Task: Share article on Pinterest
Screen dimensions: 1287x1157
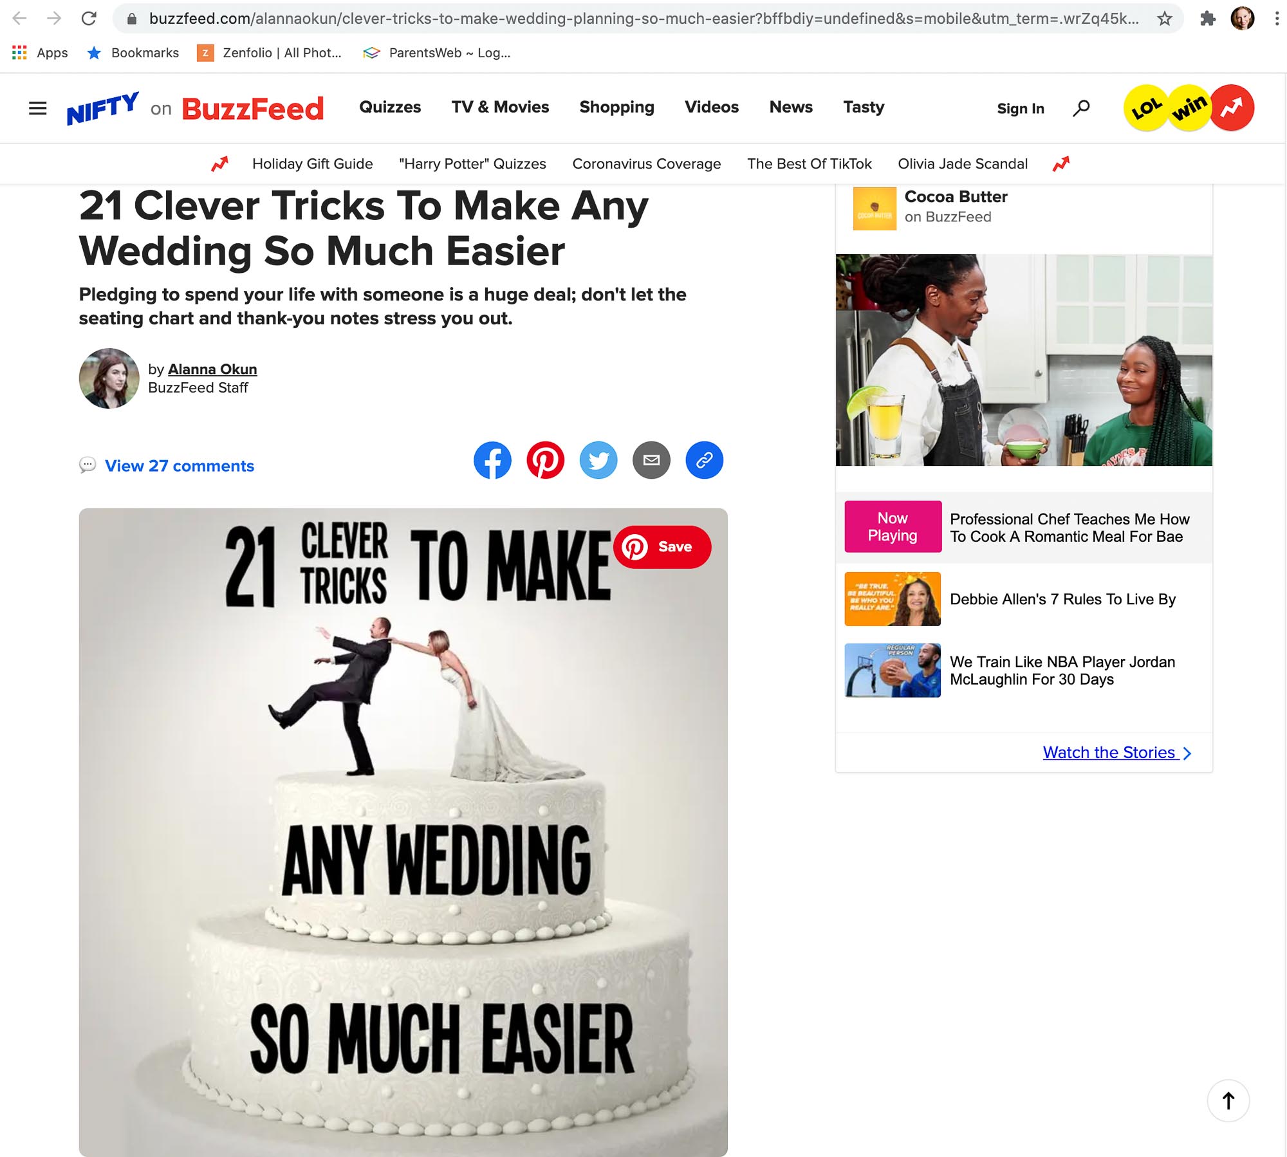Action: pos(546,460)
